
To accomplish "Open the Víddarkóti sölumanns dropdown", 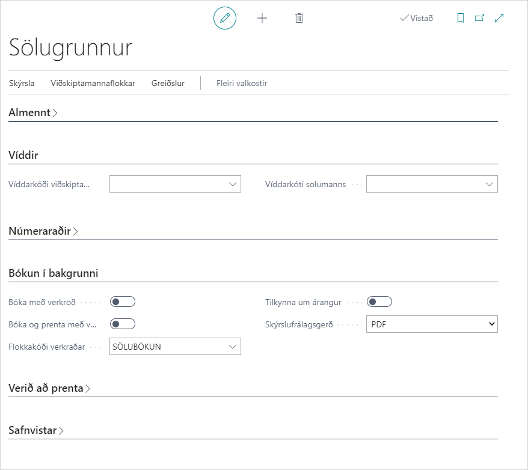I will (x=490, y=184).
